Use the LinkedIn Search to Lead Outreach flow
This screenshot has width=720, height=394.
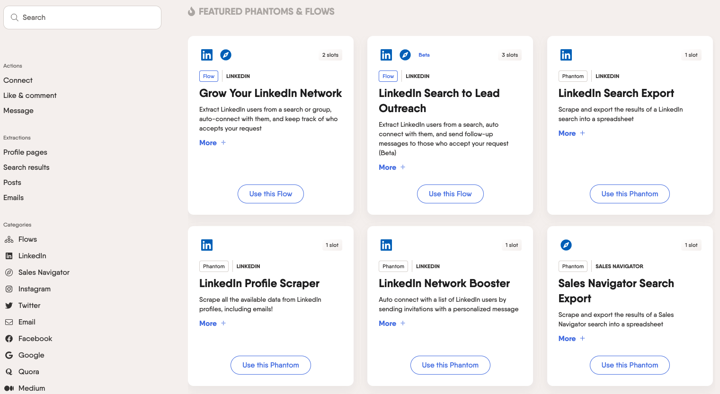[450, 194]
